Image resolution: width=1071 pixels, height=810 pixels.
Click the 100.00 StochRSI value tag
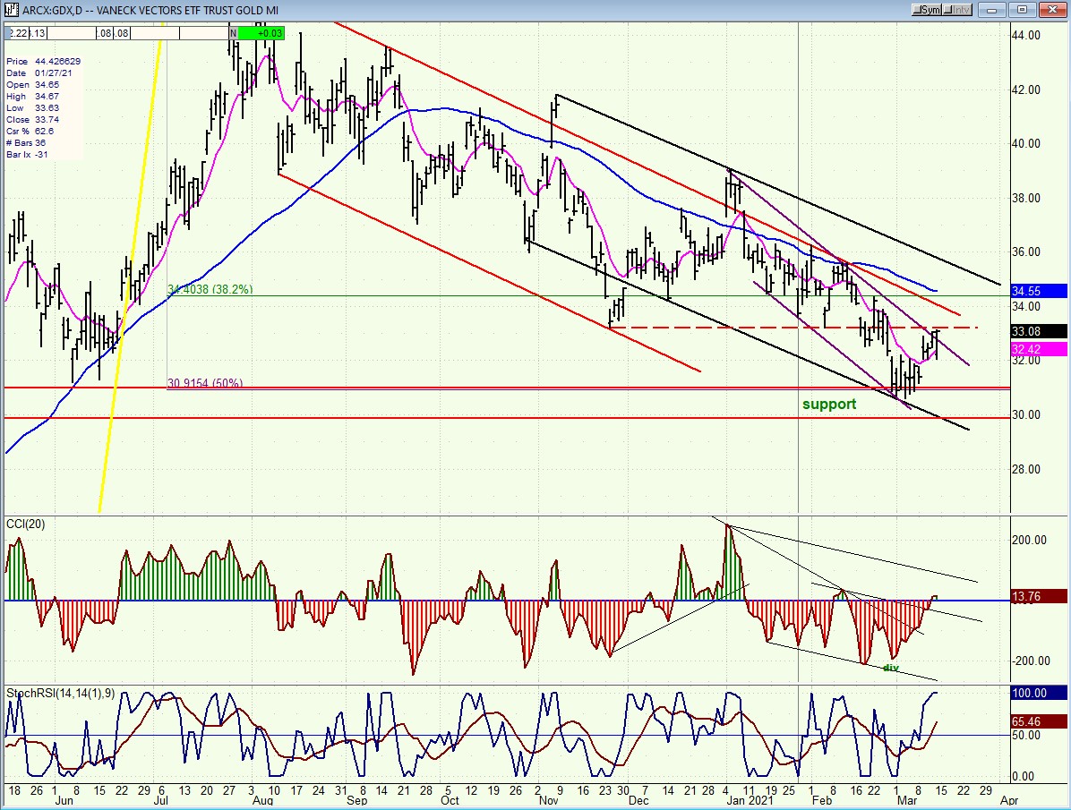coord(1038,693)
